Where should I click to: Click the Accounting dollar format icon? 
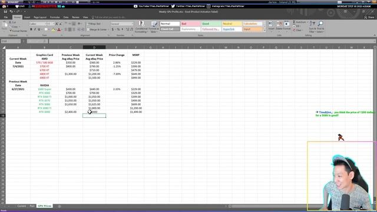[113, 29]
